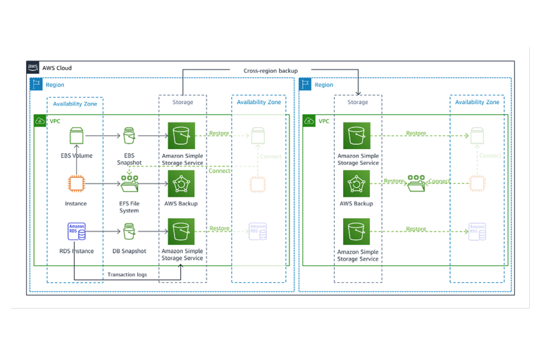Click the DB Snapshot bucket icon
541x356 pixels.
tap(129, 232)
